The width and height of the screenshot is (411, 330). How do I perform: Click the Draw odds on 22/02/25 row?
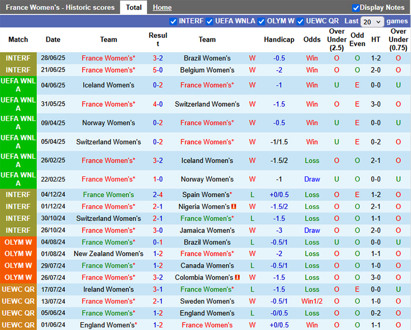(x=312, y=179)
